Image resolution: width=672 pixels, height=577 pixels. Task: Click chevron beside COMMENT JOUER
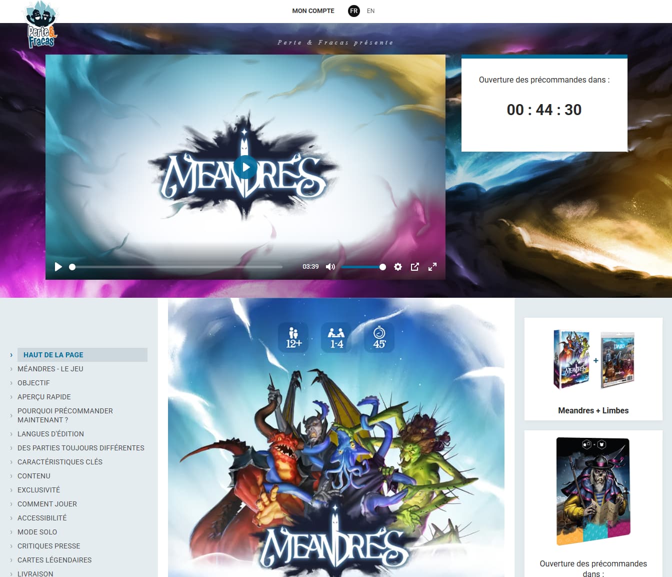pos(11,504)
